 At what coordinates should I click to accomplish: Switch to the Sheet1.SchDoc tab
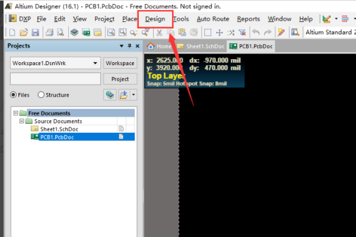pyautogui.click(x=201, y=46)
